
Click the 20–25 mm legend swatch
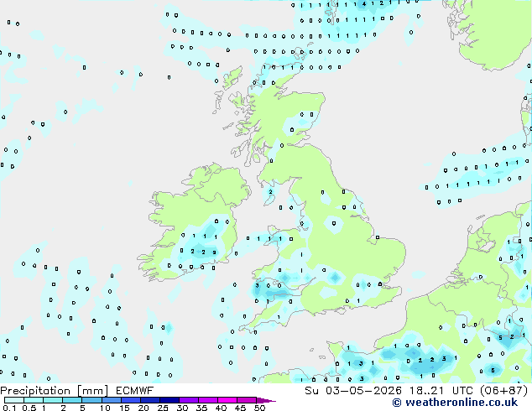coord(150,400)
